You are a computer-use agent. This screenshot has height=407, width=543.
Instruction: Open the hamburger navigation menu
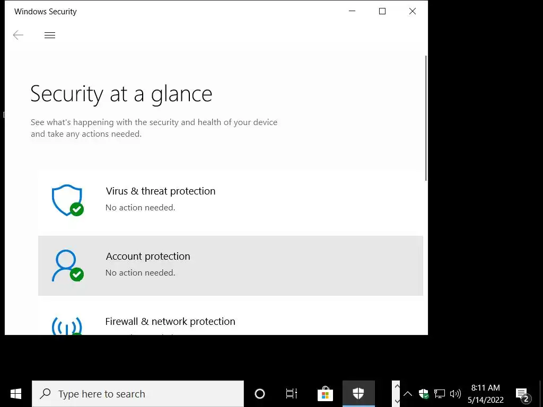pyautogui.click(x=50, y=35)
